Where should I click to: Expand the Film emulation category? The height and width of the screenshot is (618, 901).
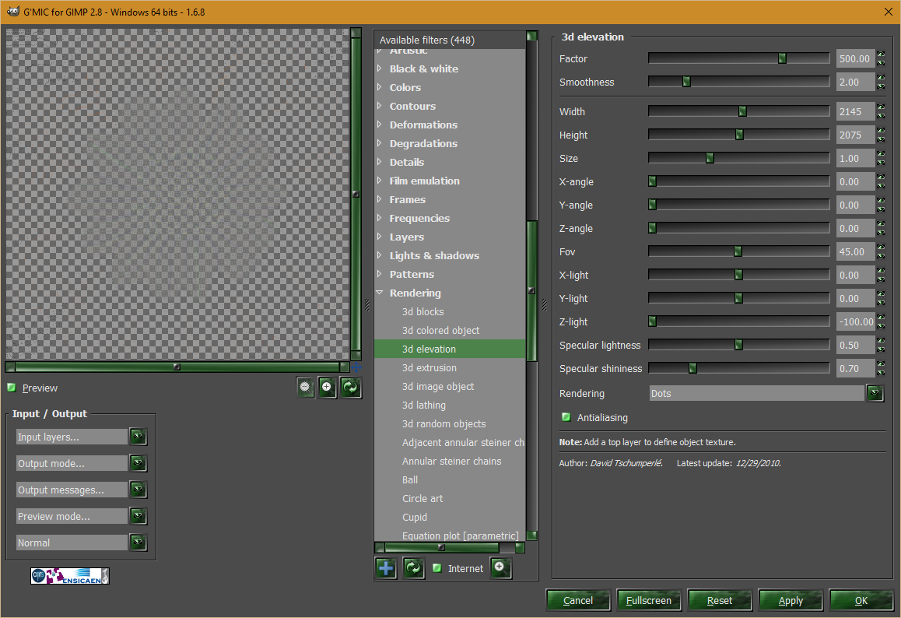379,181
